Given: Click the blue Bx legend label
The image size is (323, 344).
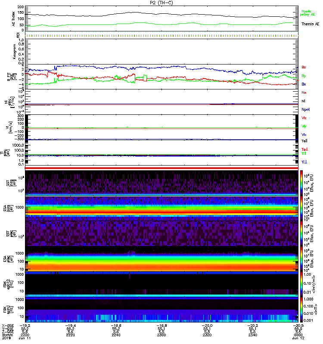Looking at the screenshot, I should click(304, 84).
